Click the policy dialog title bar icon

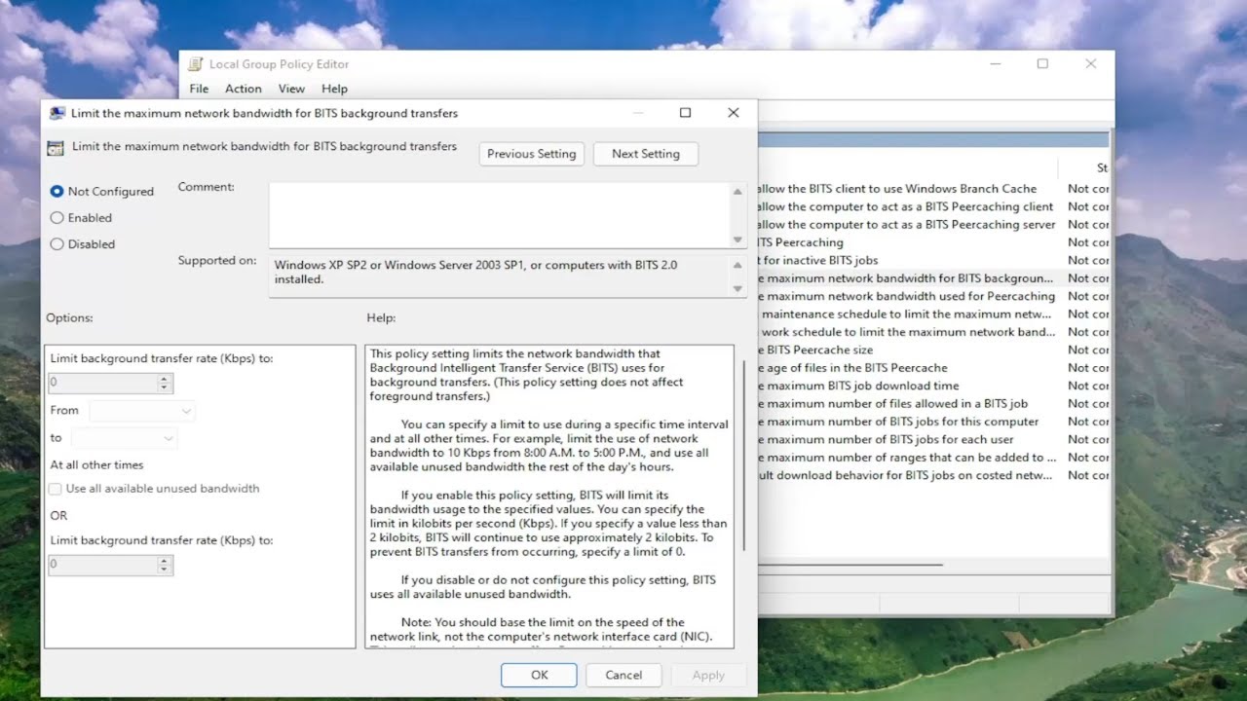click(57, 113)
